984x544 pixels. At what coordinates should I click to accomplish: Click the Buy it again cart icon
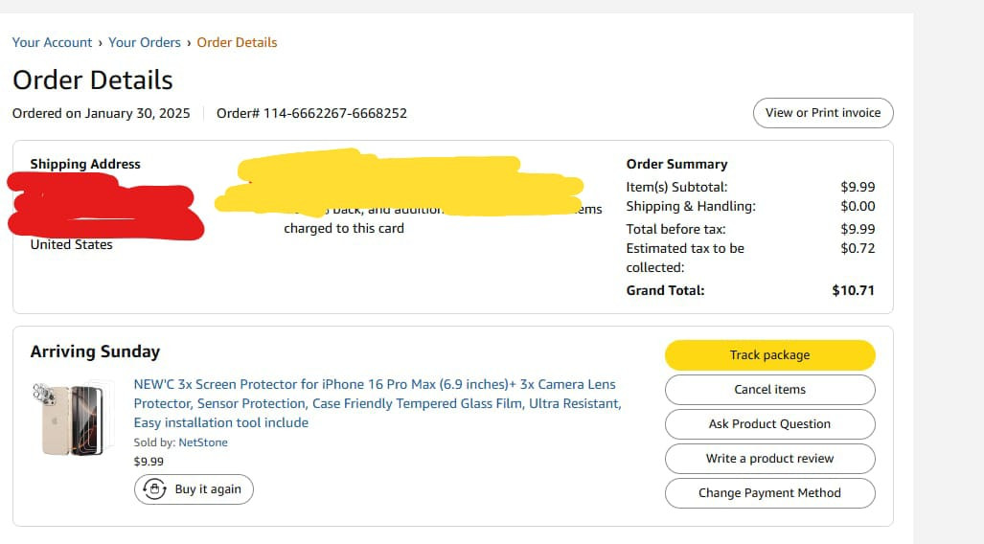click(154, 489)
